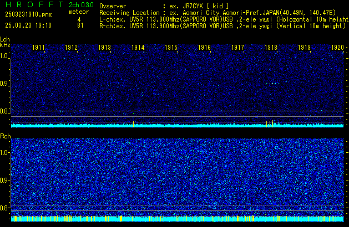Click the Lch 0.9 kHz axis label
This screenshot has height=227, width=349.
tap(4, 84)
